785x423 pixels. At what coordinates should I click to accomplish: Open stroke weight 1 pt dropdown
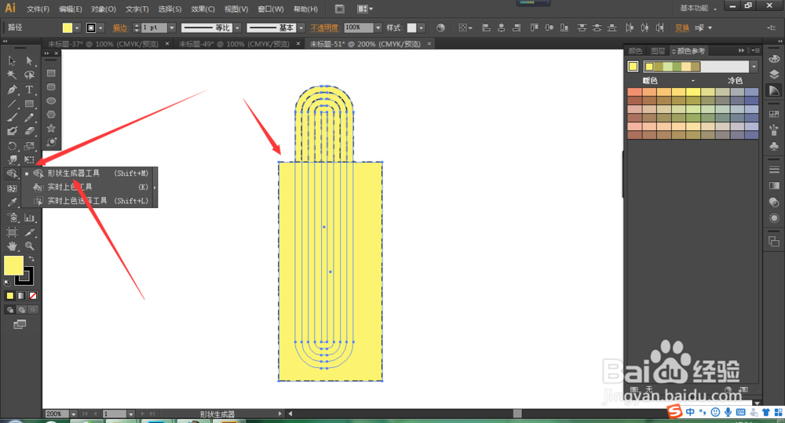172,28
